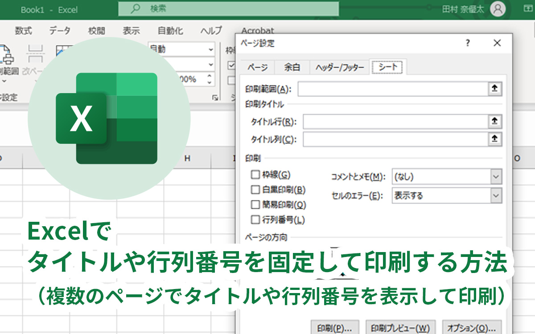Open the Acrobat ribbon tab
The width and height of the screenshot is (535, 334).
[258, 31]
